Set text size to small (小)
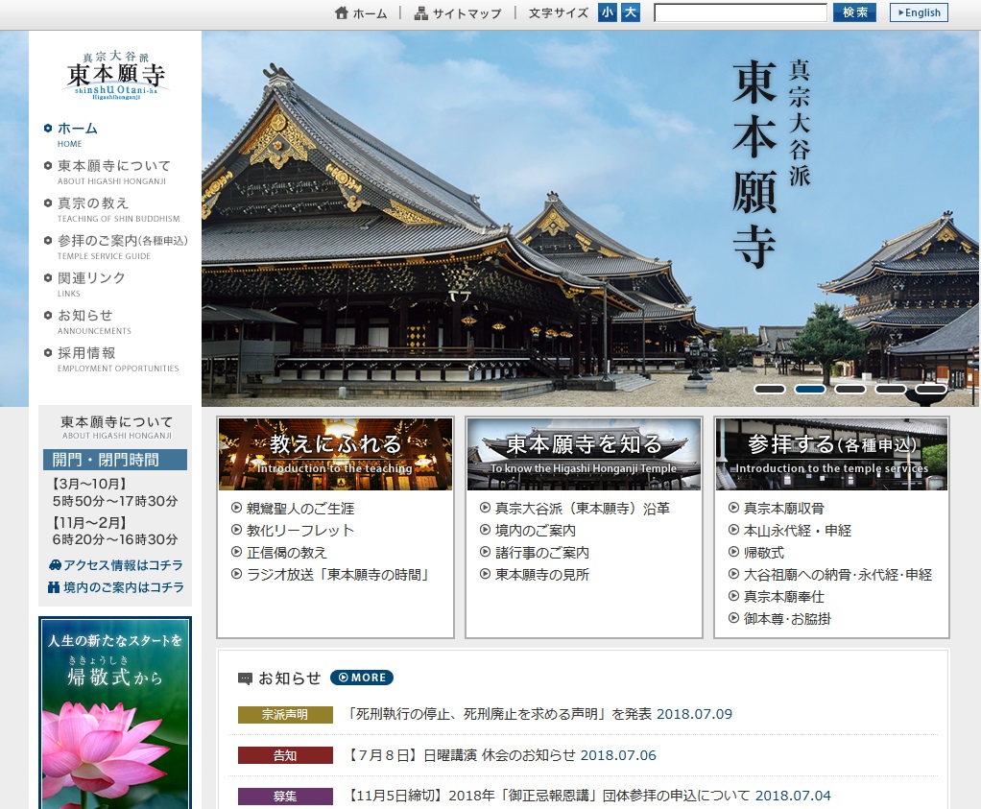 (607, 12)
